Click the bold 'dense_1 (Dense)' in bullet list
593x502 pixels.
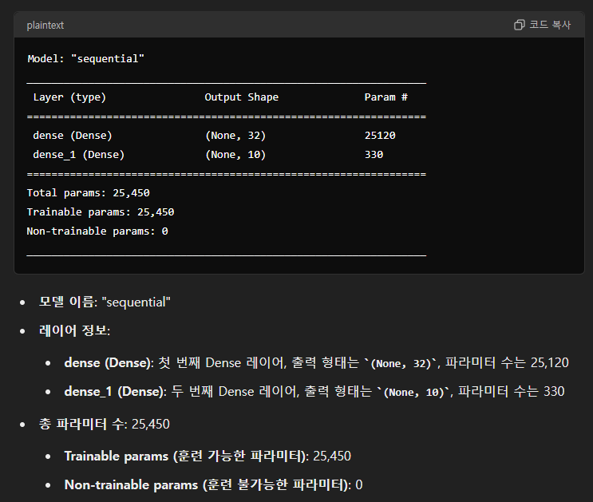pos(114,392)
